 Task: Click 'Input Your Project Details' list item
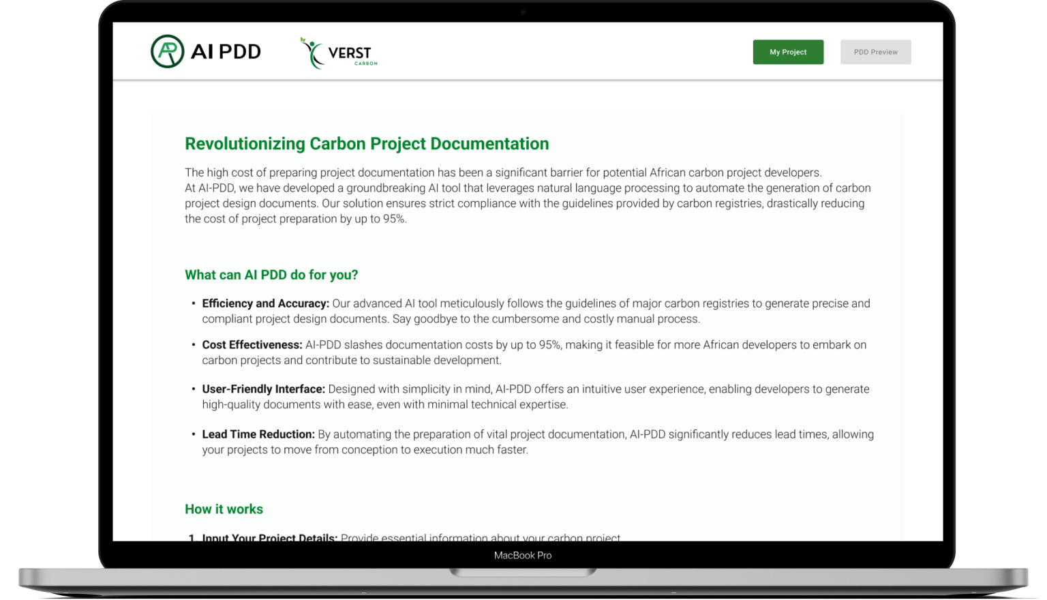tap(268, 538)
